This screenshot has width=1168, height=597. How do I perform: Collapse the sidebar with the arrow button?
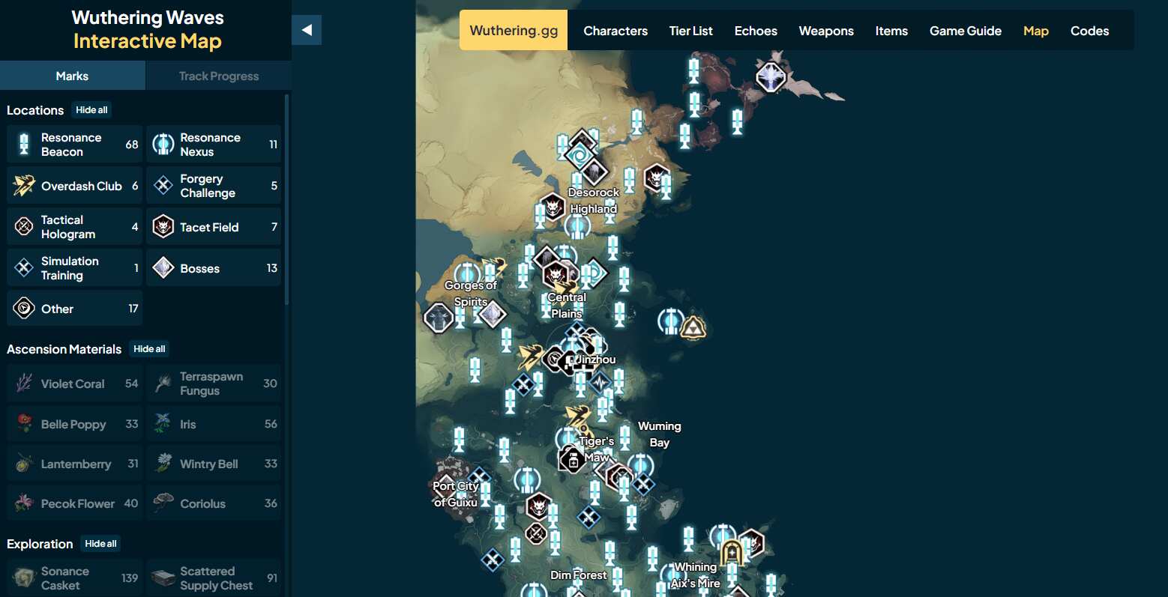[x=307, y=30]
